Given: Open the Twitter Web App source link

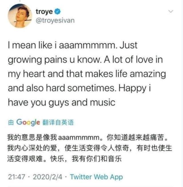Looking at the screenshot, I should pos(96,177).
